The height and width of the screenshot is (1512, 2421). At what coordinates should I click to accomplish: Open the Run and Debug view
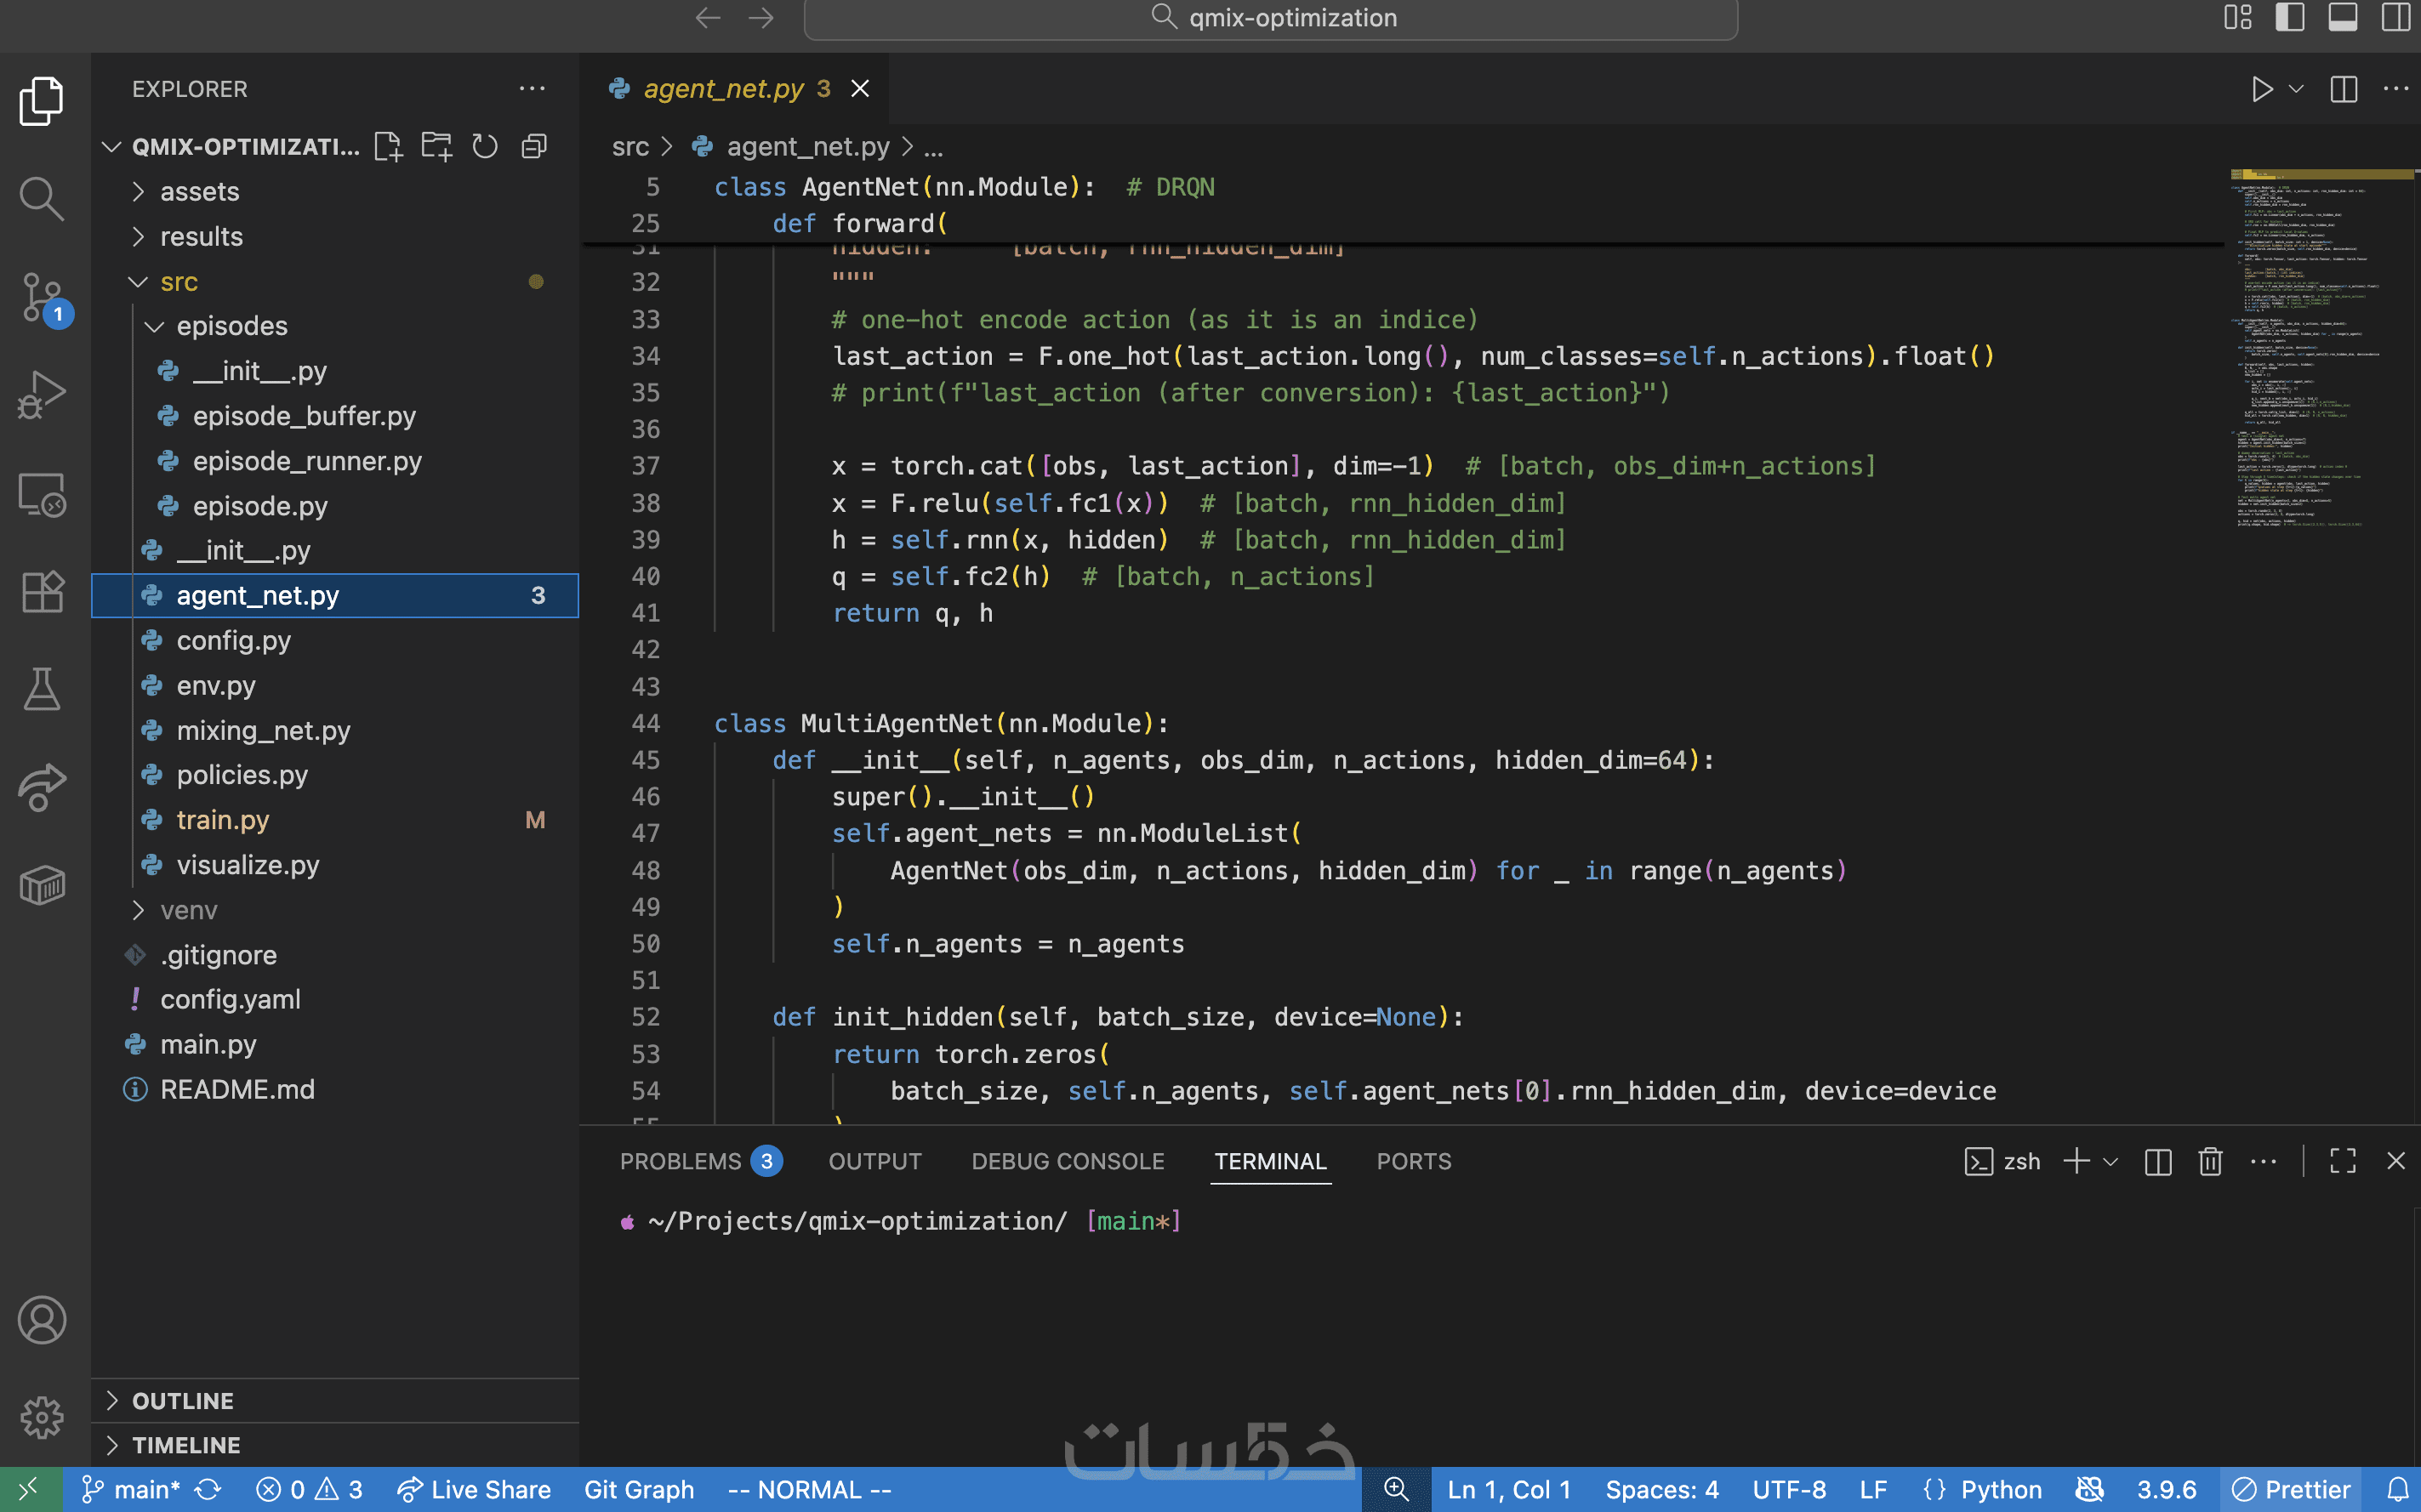click(x=42, y=395)
